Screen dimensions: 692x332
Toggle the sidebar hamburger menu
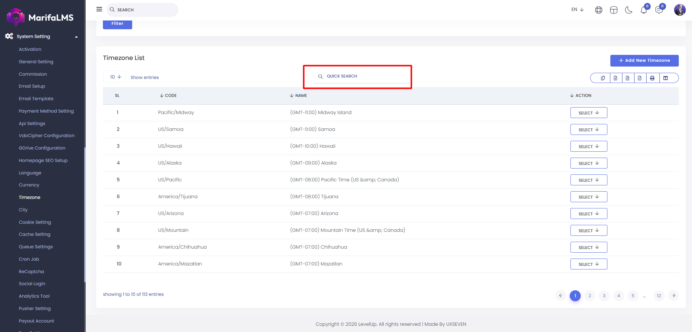pos(99,9)
